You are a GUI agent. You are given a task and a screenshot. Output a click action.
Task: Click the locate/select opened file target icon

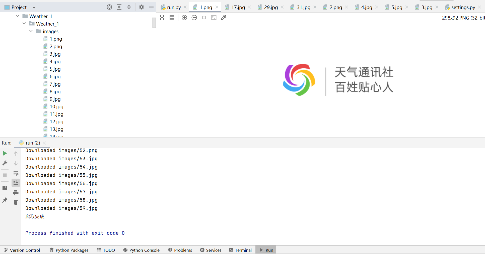(109, 7)
